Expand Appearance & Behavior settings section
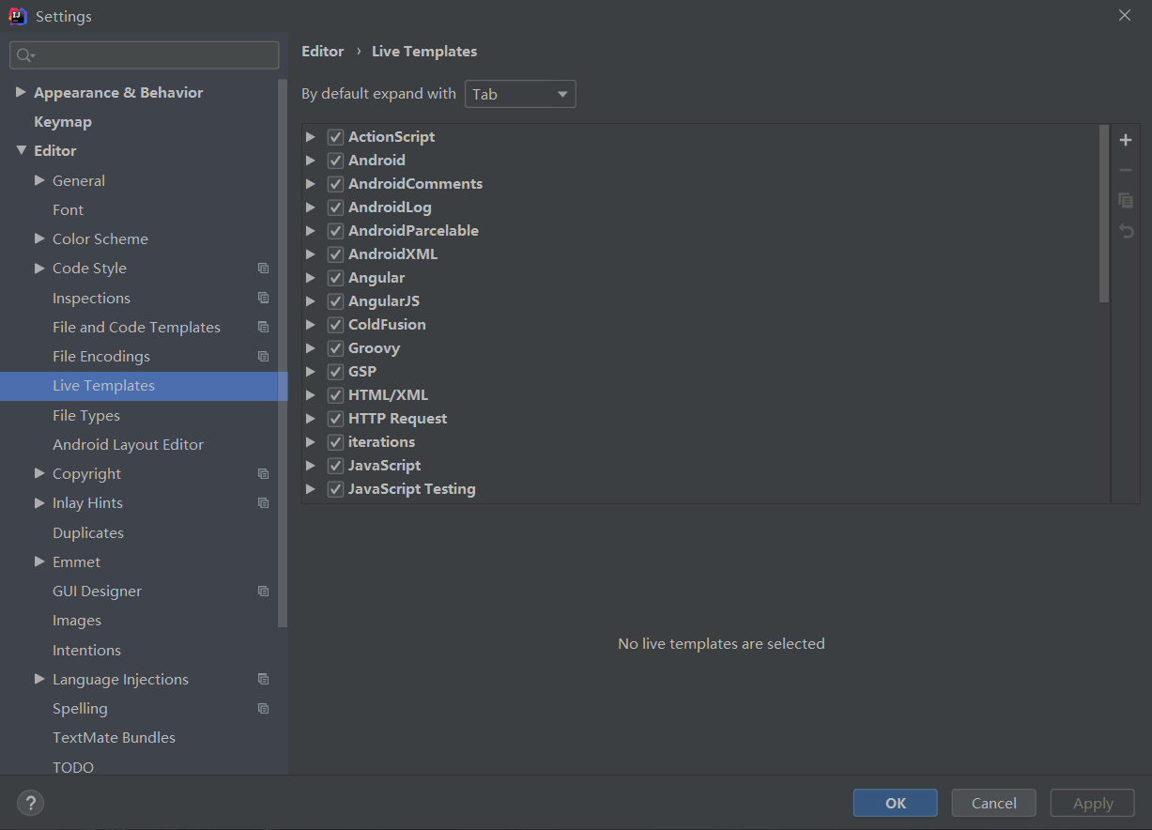1152x830 pixels. (21, 92)
